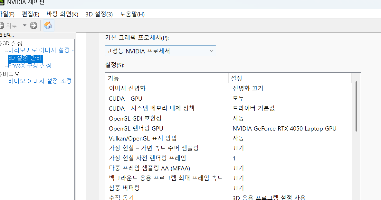The image size is (381, 200).
Task: Open the 3D 설정(3) menu
Action: click(x=99, y=14)
